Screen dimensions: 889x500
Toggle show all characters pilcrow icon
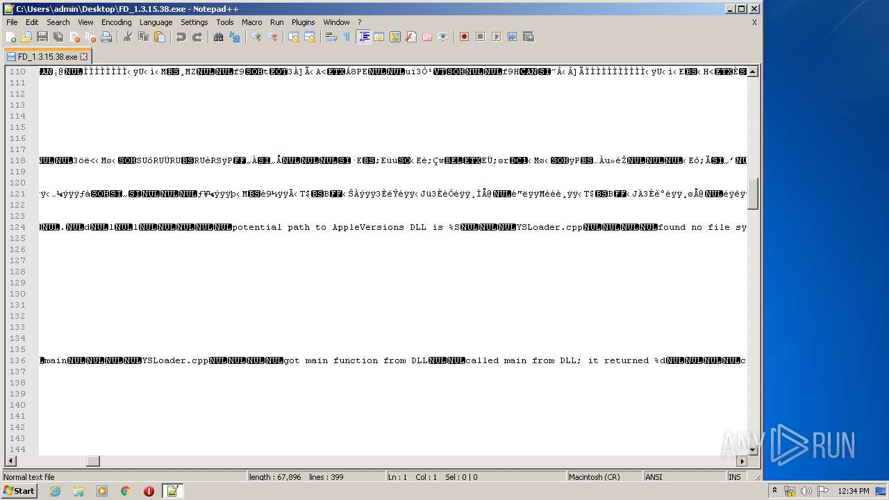[x=347, y=37]
